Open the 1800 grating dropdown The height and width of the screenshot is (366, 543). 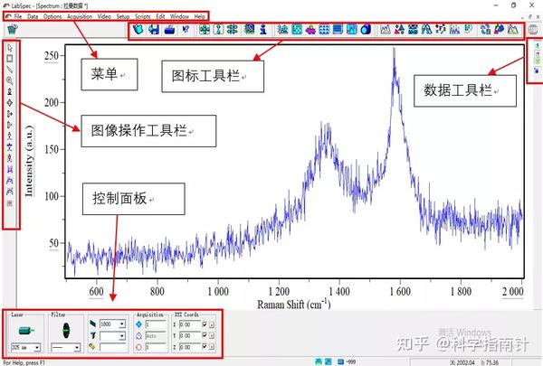click(122, 324)
